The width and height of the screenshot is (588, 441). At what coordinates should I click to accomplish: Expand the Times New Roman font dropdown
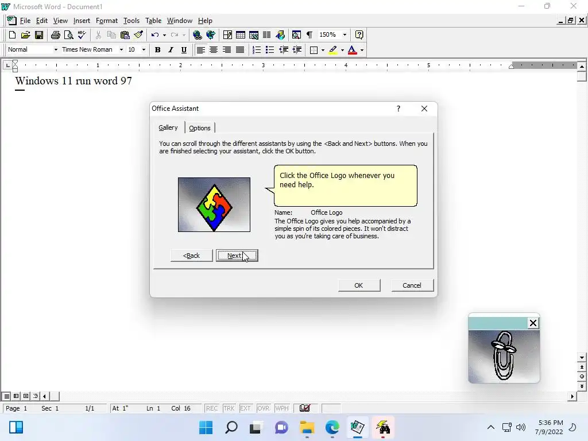coord(121,49)
